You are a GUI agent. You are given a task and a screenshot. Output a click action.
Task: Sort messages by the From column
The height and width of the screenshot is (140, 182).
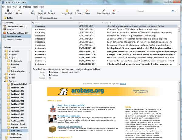(56, 23)
